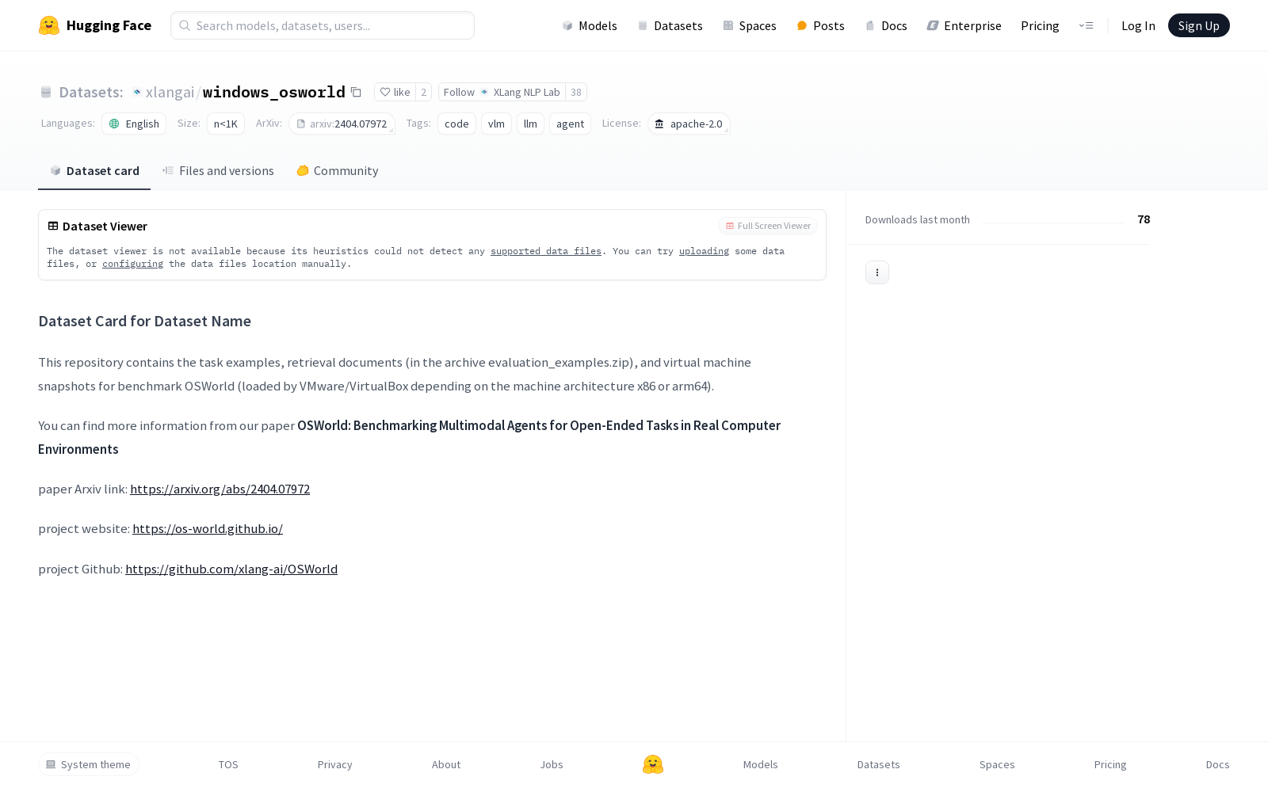This screenshot has width=1268, height=792.
Task: Click Models in the footer
Action: pyautogui.click(x=760, y=764)
